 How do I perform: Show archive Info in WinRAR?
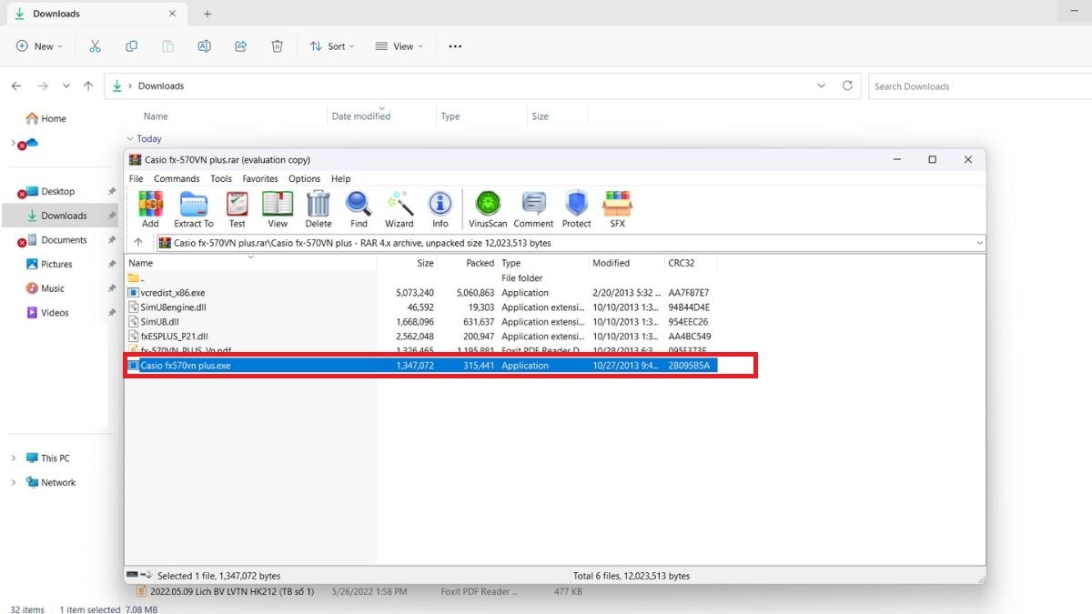tap(440, 209)
